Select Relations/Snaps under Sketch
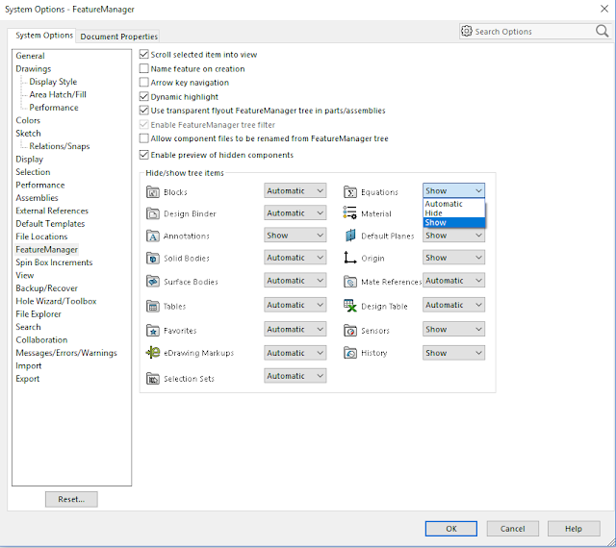 click(x=60, y=146)
